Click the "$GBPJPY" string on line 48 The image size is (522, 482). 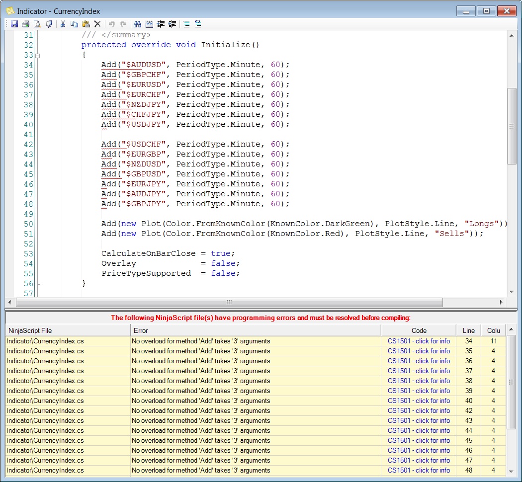tap(144, 204)
